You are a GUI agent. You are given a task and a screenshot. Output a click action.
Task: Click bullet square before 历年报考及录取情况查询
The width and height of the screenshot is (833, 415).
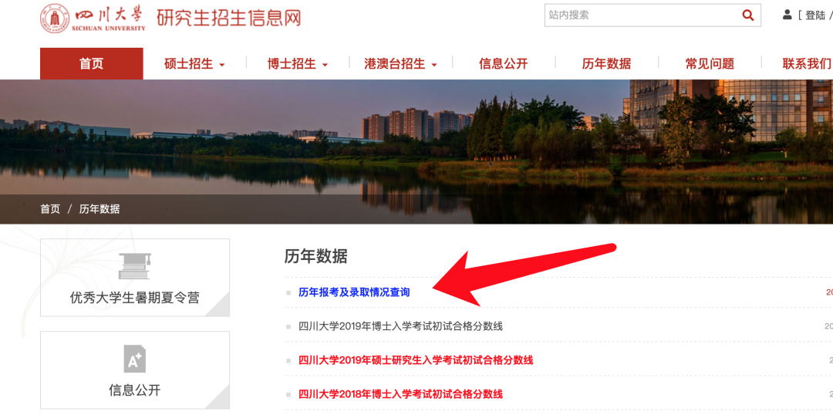click(288, 293)
